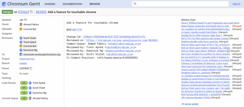
Task: Open the BROWSE menu
Action: [95, 4]
